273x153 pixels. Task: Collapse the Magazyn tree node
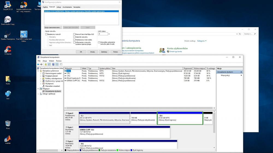(38, 89)
